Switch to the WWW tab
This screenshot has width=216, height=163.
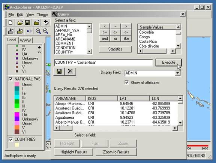(25, 40)
